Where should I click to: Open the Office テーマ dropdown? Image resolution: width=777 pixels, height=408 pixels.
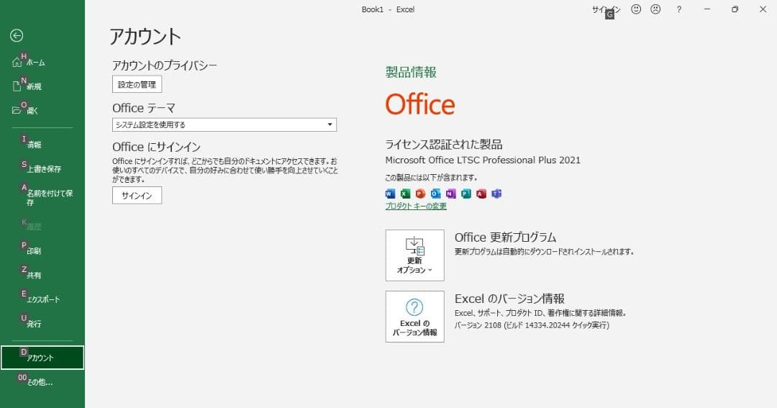[224, 124]
